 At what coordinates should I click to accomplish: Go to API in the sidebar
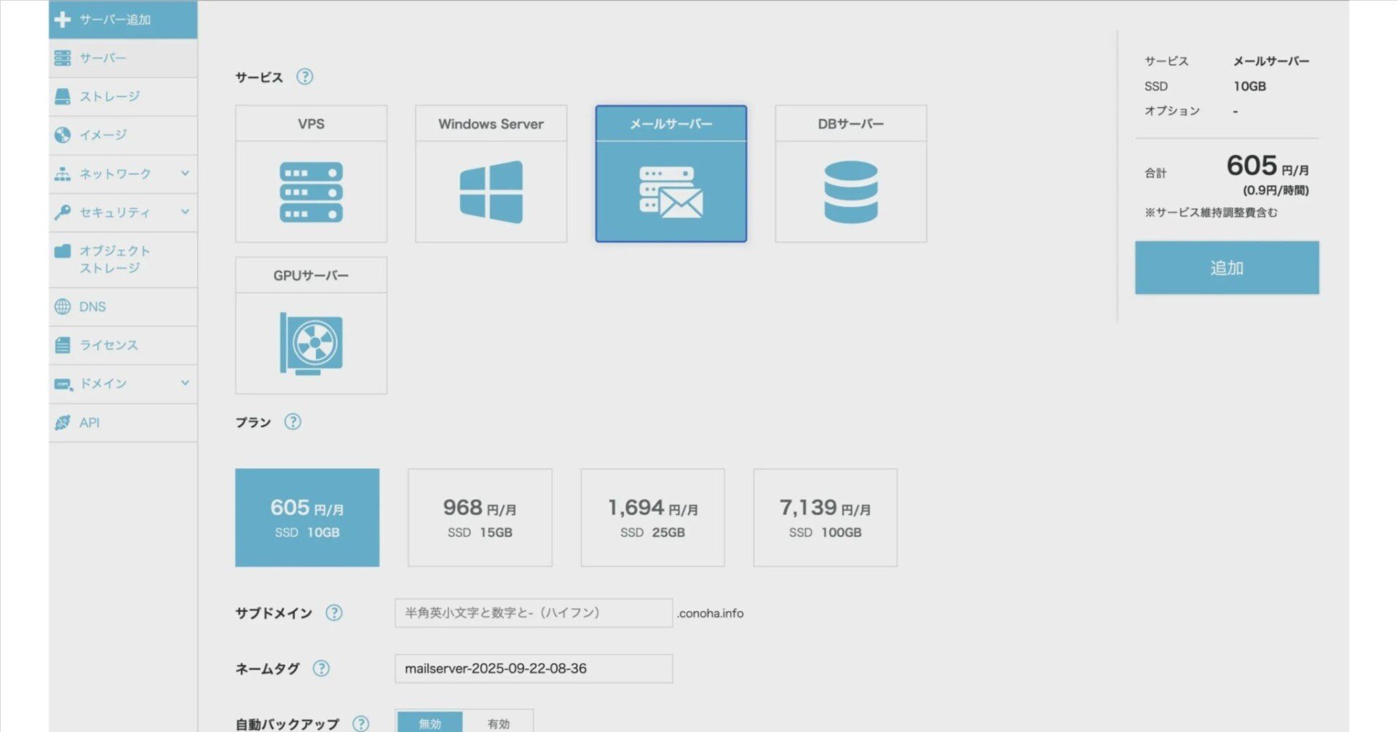tap(123, 422)
